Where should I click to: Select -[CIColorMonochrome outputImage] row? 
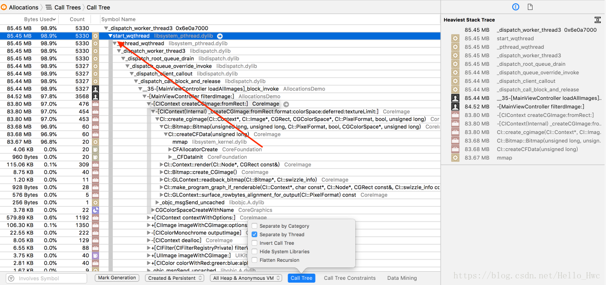click(x=220, y=233)
